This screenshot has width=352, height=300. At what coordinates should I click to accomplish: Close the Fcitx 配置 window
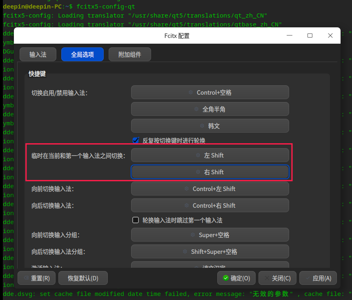(330, 36)
